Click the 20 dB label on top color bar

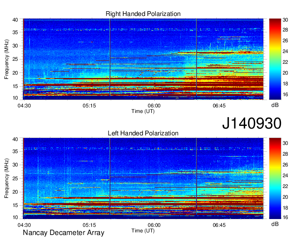(x=285, y=73)
